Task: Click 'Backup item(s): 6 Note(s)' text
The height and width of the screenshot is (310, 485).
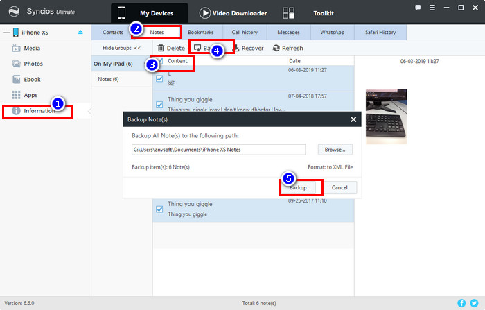Action: pos(161,167)
